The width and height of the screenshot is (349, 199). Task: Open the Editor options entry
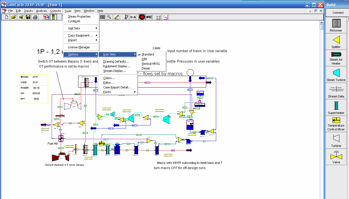click(118, 83)
